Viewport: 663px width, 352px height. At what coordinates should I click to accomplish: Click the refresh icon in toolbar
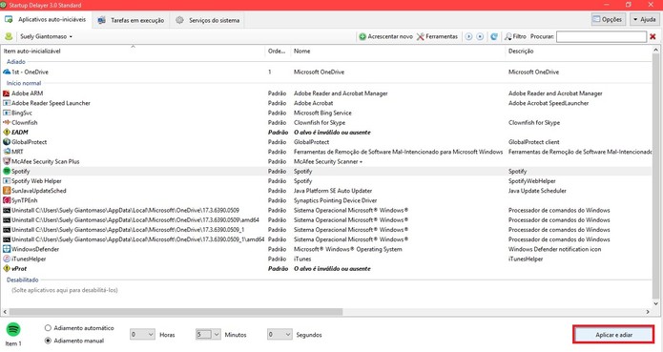coord(494,37)
